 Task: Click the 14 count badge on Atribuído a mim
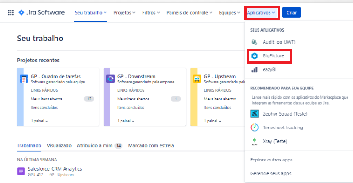pos(118,146)
